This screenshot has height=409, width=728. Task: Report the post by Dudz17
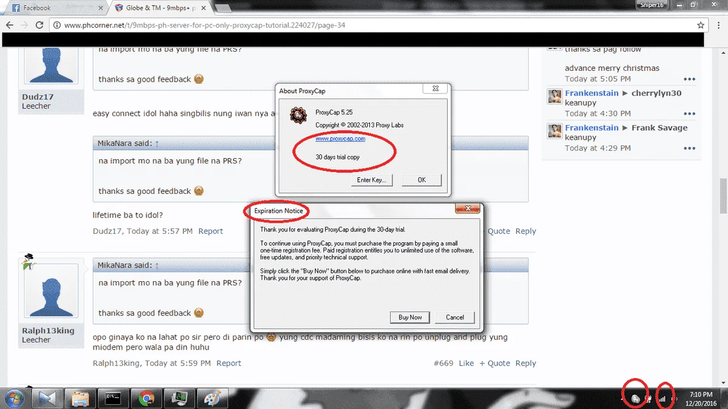coord(211,231)
